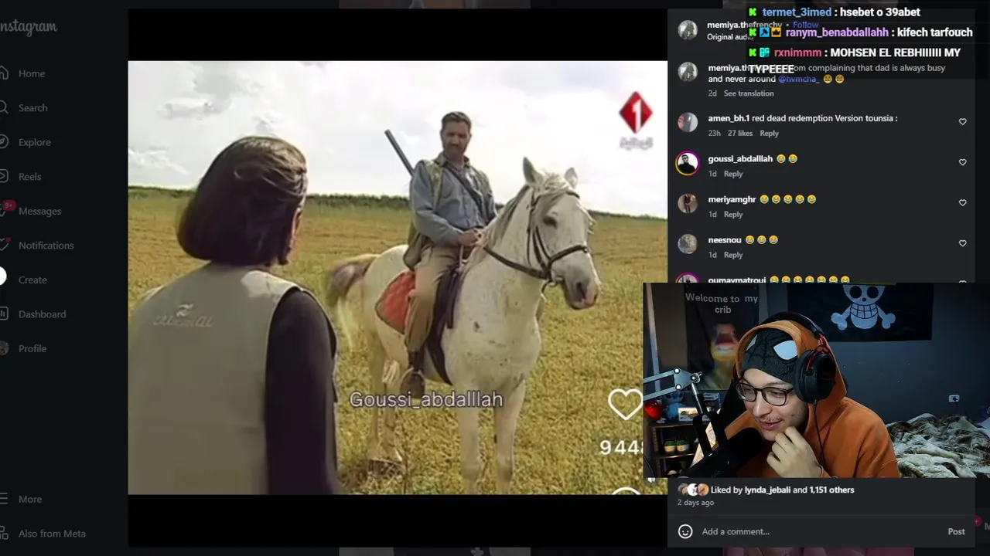Open neesnou profile picture
This screenshot has width=990, height=556.
coord(688,244)
